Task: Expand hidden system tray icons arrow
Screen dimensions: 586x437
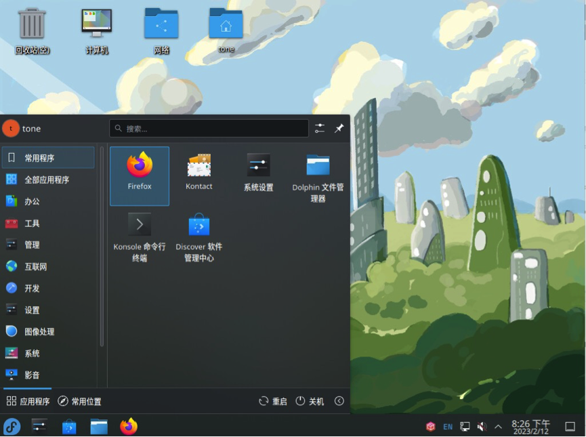Action: tap(498, 427)
